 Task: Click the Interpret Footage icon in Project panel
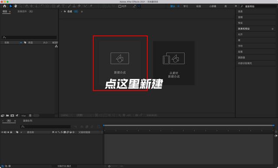pos(3,116)
